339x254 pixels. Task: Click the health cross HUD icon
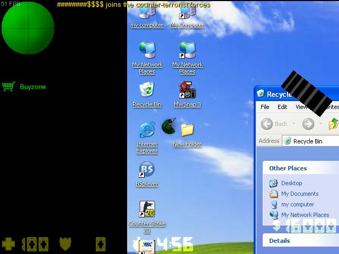point(8,244)
